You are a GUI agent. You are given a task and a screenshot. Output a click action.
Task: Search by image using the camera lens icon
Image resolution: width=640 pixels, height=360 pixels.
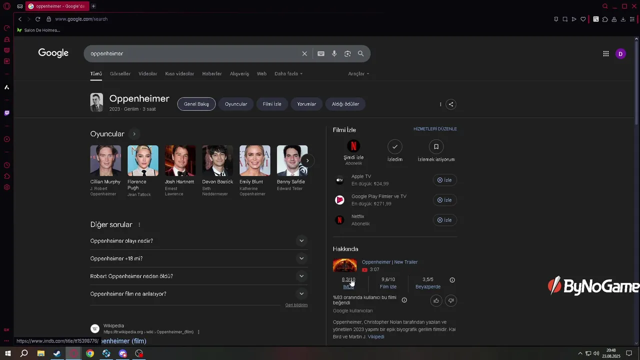(347, 53)
